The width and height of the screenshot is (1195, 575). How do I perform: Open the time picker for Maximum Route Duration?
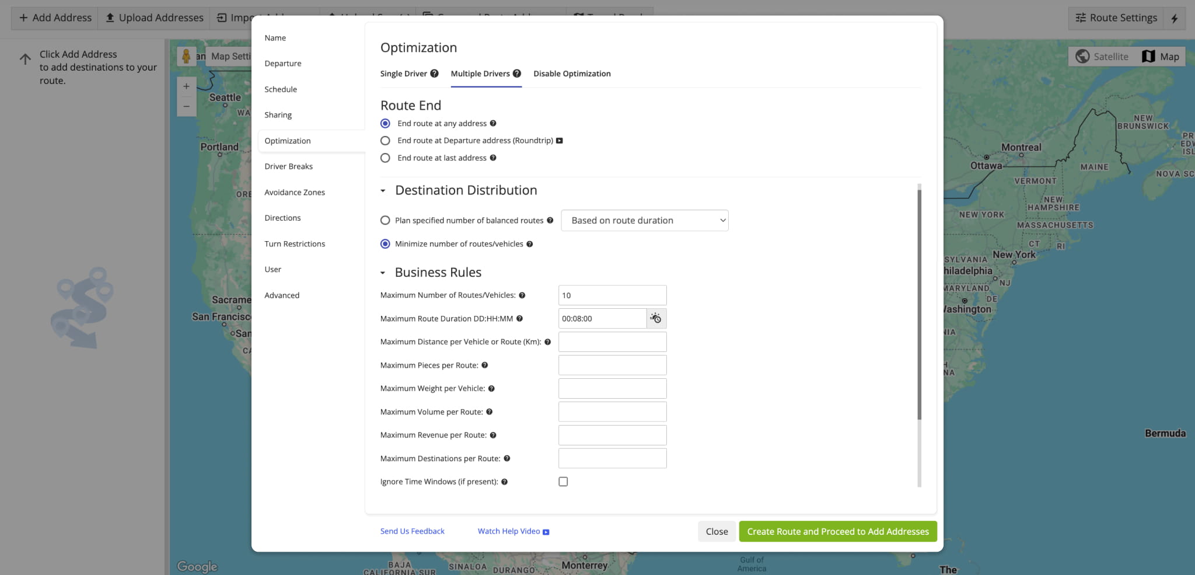(x=656, y=319)
